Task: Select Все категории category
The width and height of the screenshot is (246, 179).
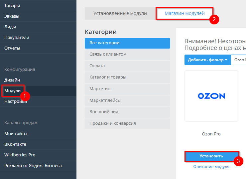Action: click(127, 43)
